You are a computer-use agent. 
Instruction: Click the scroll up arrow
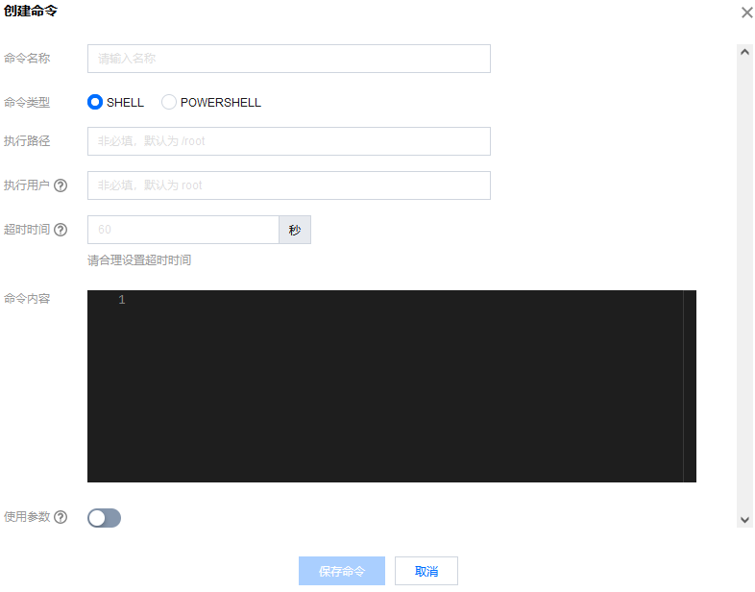tap(744, 52)
